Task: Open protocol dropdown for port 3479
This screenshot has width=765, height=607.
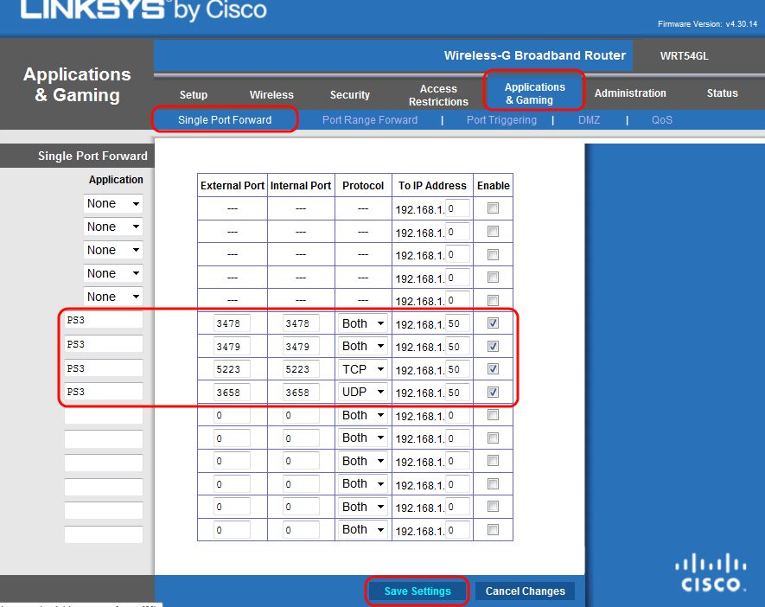Action: coord(362,347)
